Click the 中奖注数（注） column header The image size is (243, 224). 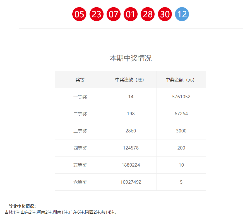131,80
